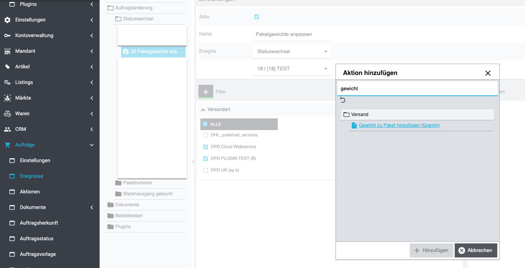Image resolution: width=525 pixels, height=268 pixels.
Task: Click the Märkte icon in sidebar
Action: (7, 98)
